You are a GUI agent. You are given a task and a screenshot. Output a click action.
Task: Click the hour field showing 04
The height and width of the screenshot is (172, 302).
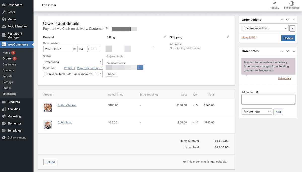[x=83, y=49]
